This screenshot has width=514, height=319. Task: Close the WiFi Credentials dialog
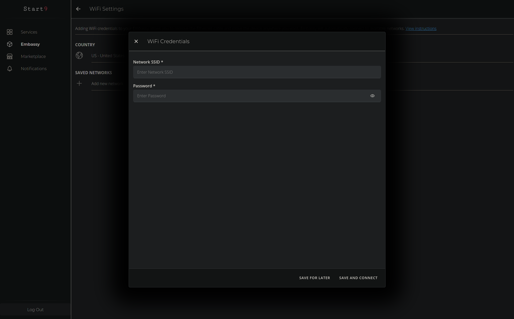click(136, 41)
